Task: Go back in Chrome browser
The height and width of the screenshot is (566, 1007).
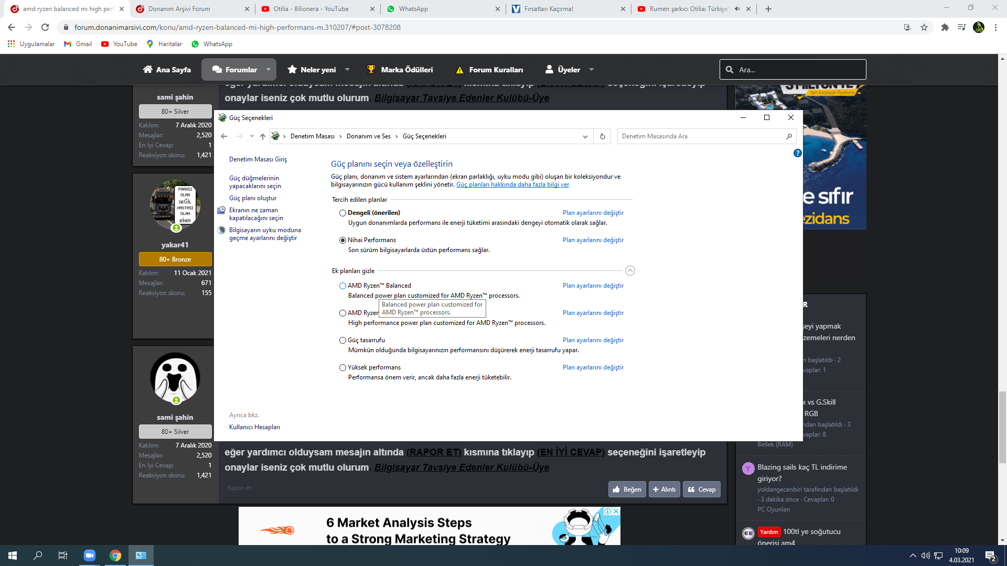Action: pos(12,27)
